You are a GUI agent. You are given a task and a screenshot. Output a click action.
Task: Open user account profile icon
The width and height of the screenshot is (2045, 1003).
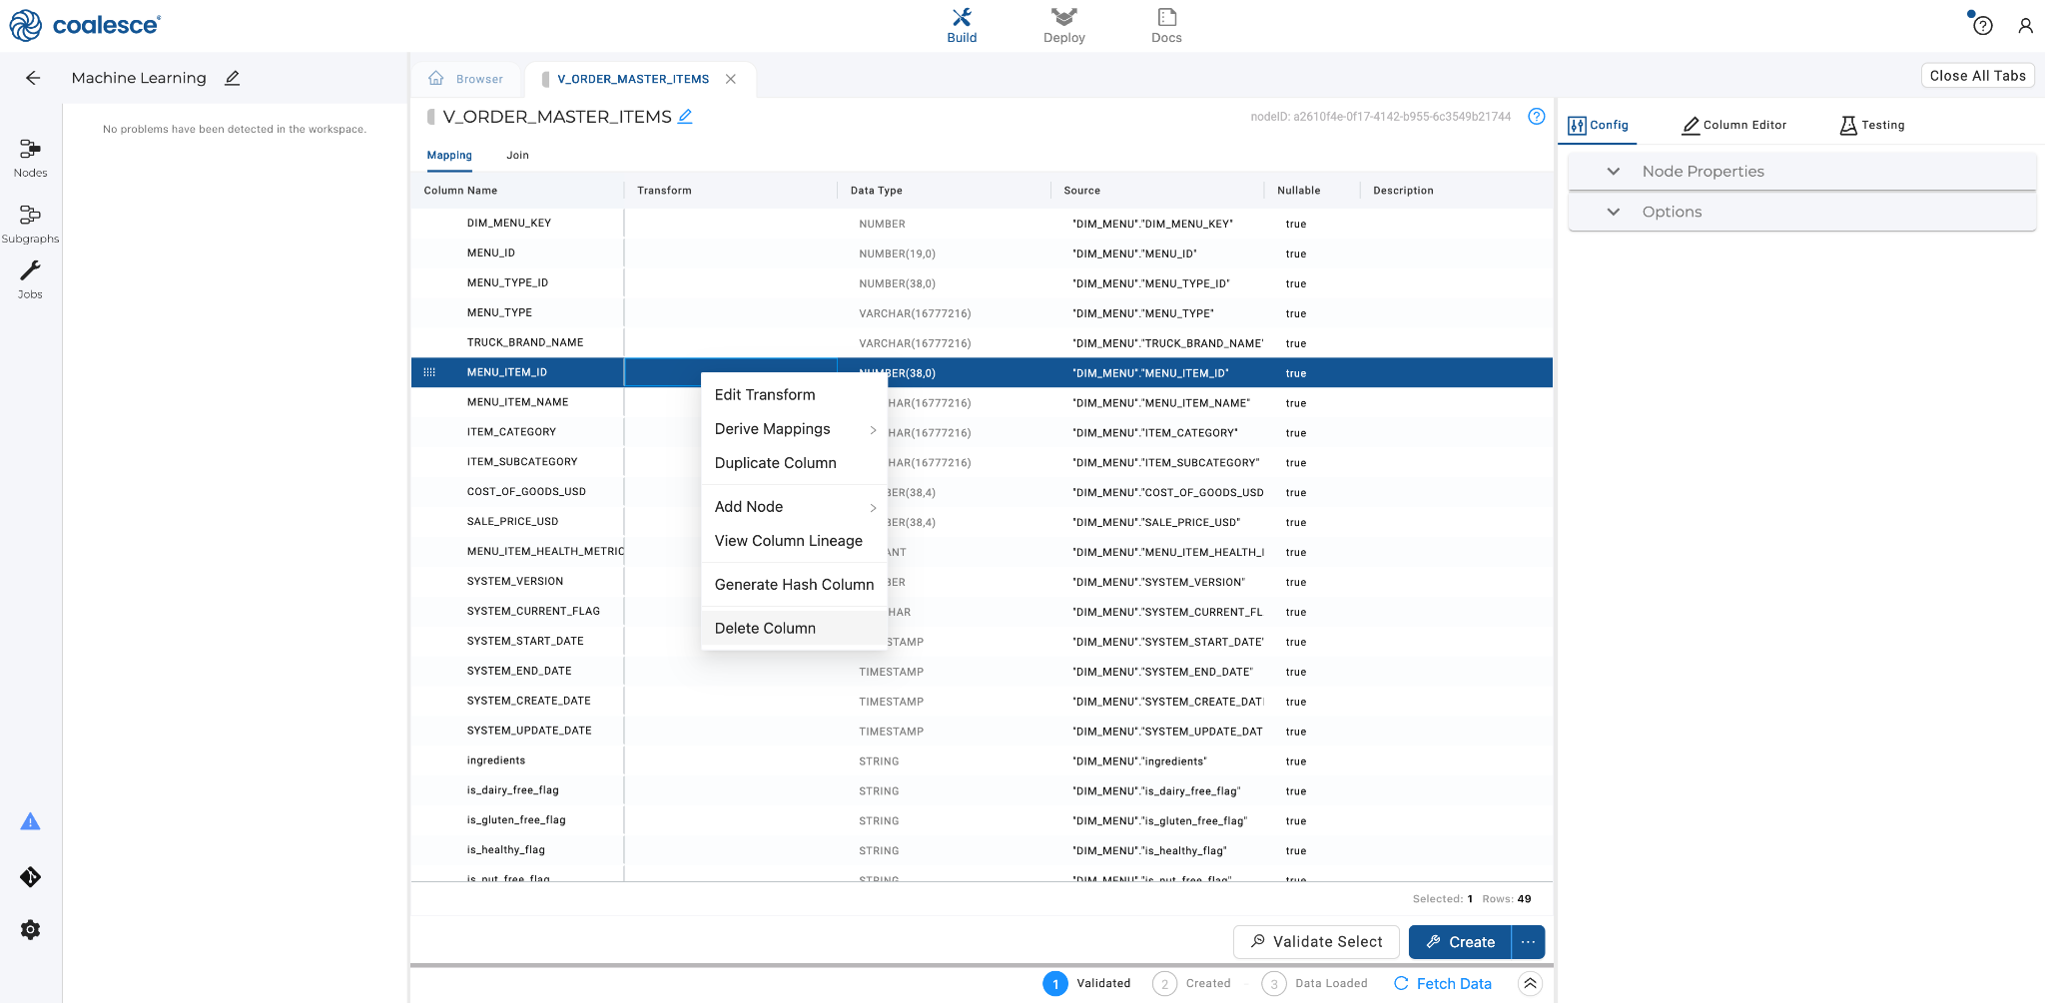tap(2025, 26)
